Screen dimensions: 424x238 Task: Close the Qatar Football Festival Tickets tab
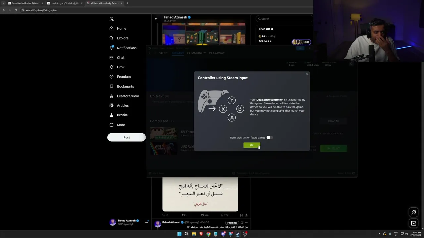pos(42,3)
